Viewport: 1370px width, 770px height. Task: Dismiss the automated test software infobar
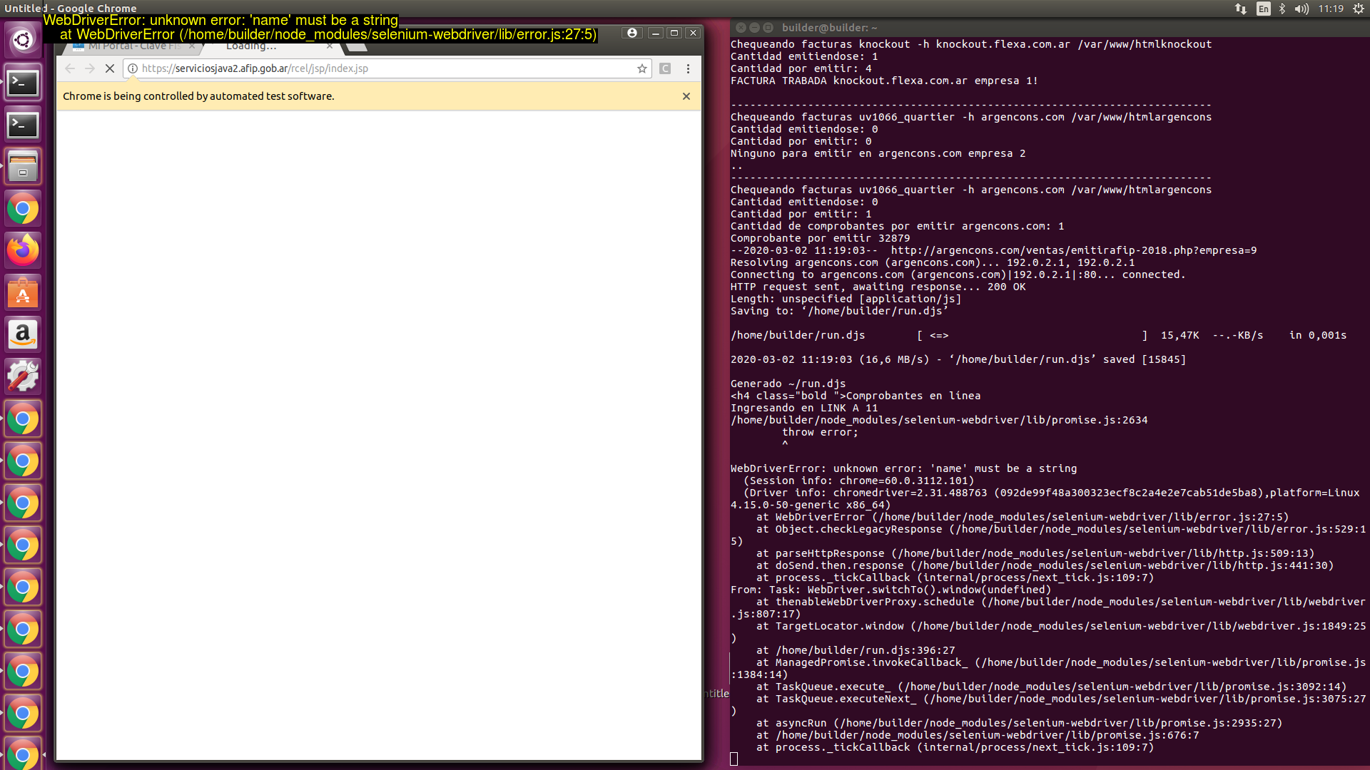(x=686, y=96)
